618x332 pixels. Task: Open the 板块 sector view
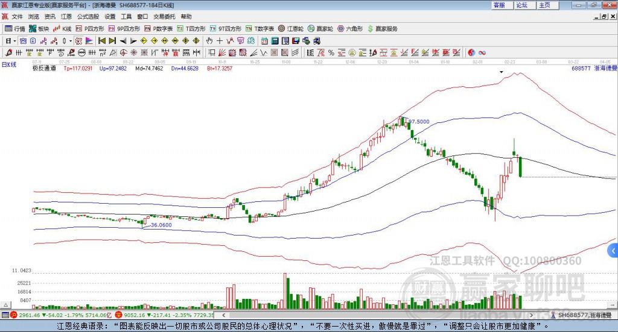click(x=39, y=29)
